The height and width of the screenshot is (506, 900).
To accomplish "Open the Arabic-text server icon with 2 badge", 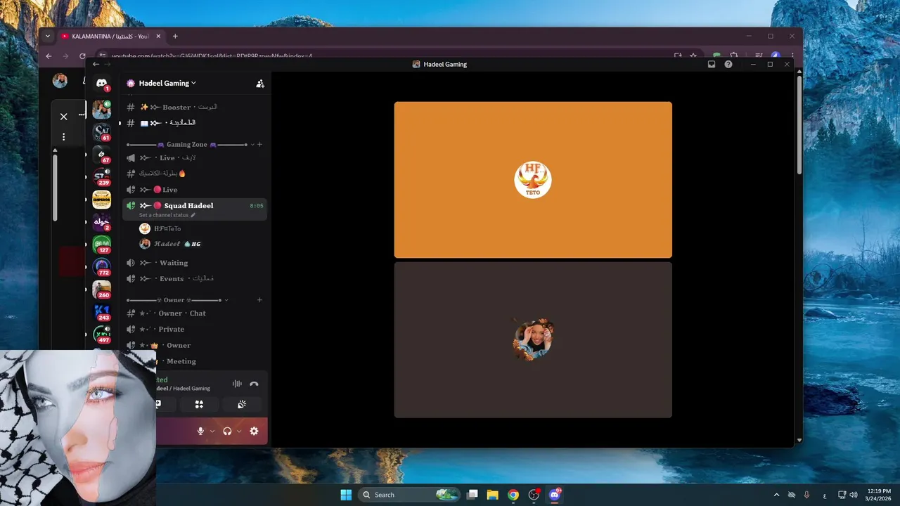I will [102, 222].
